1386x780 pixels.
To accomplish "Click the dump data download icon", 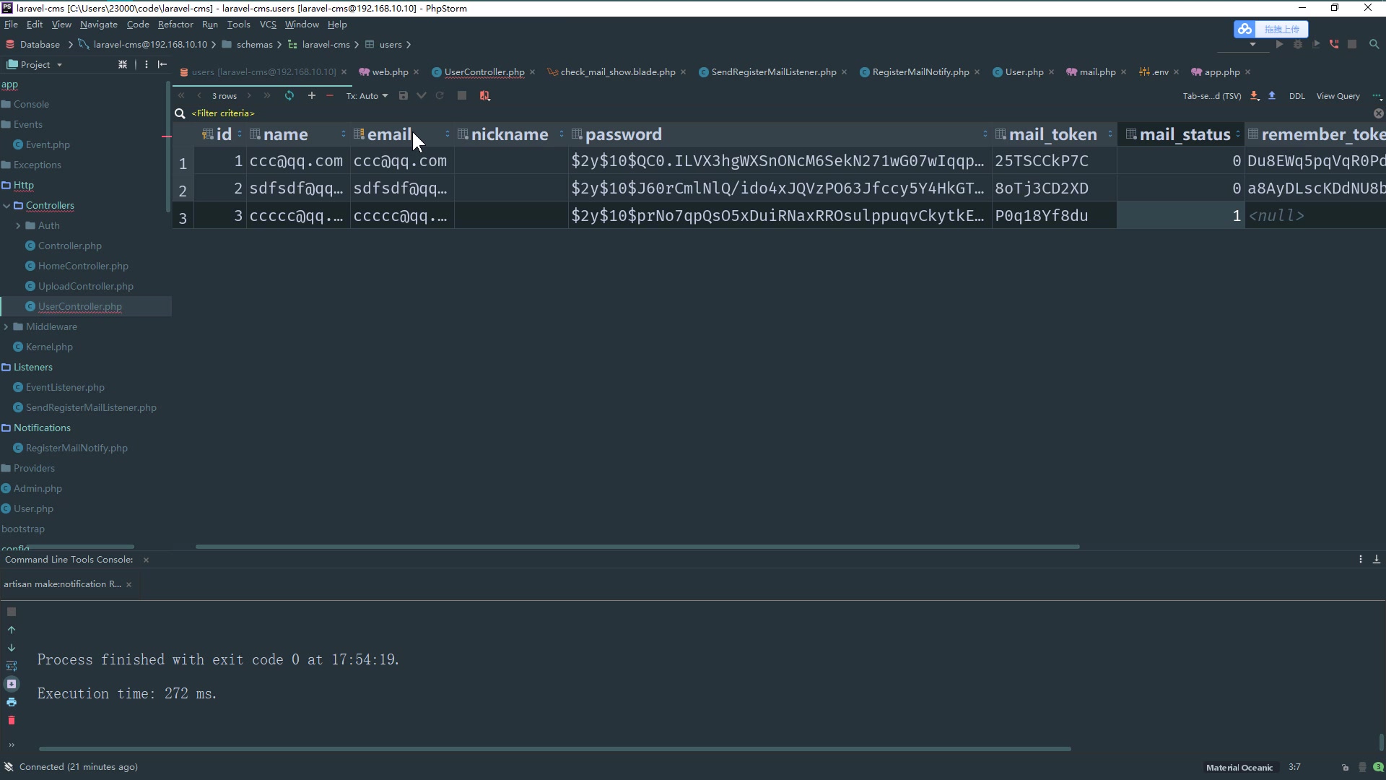I will 1255,95.
